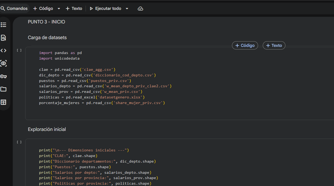Open the data table icon in sidebar
334x186 pixels.
pyautogui.click(x=3, y=102)
